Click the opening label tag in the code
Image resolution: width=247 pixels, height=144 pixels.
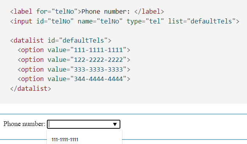(21, 11)
